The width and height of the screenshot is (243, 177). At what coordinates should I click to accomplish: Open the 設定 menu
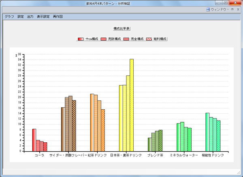coord(21,17)
